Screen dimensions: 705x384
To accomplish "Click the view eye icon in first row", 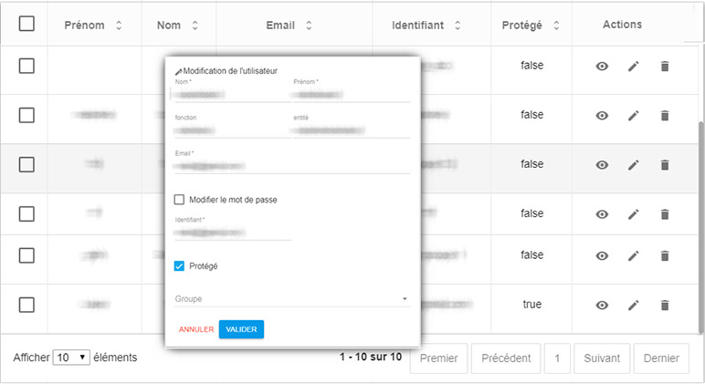I will click(x=602, y=67).
